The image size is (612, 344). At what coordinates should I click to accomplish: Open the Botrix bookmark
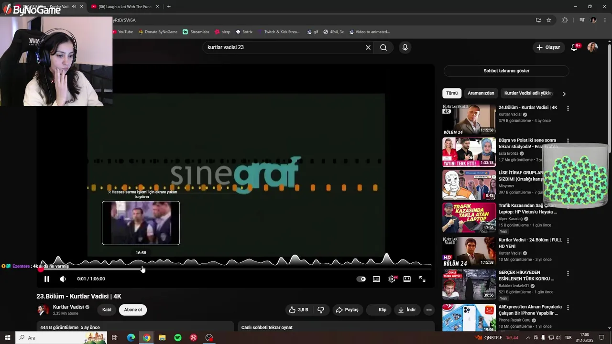(x=244, y=32)
